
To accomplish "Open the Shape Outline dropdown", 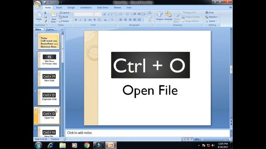I will click(192, 17).
